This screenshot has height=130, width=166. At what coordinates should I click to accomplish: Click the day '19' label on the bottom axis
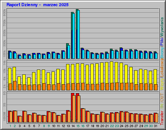pos(98,126)
